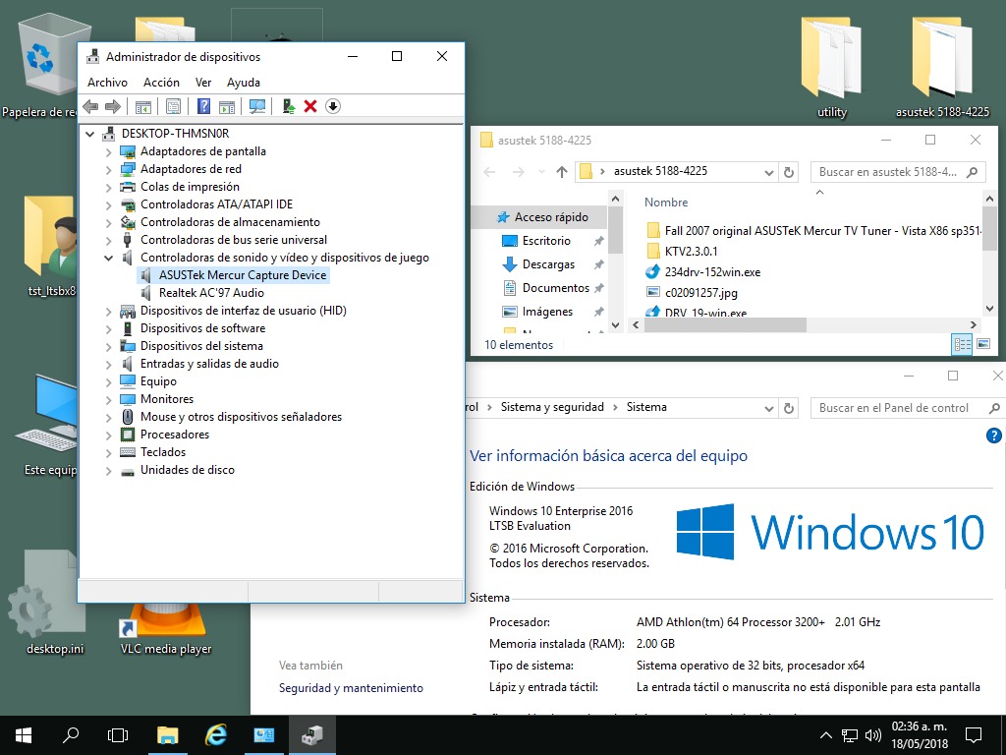Open Control Panel address dropdown arrow
The image size is (1006, 755).
tap(768, 408)
